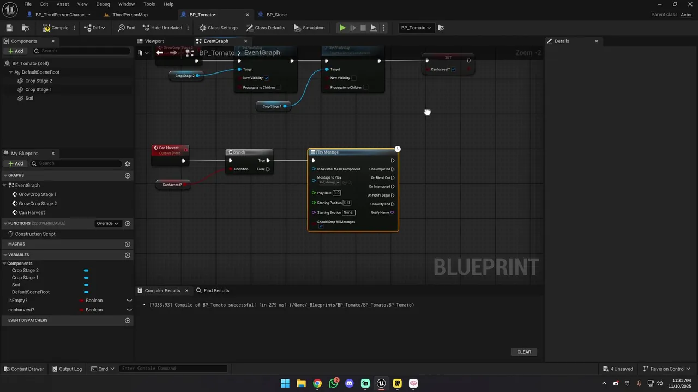Open the play mode options three-dot menu

point(383,28)
